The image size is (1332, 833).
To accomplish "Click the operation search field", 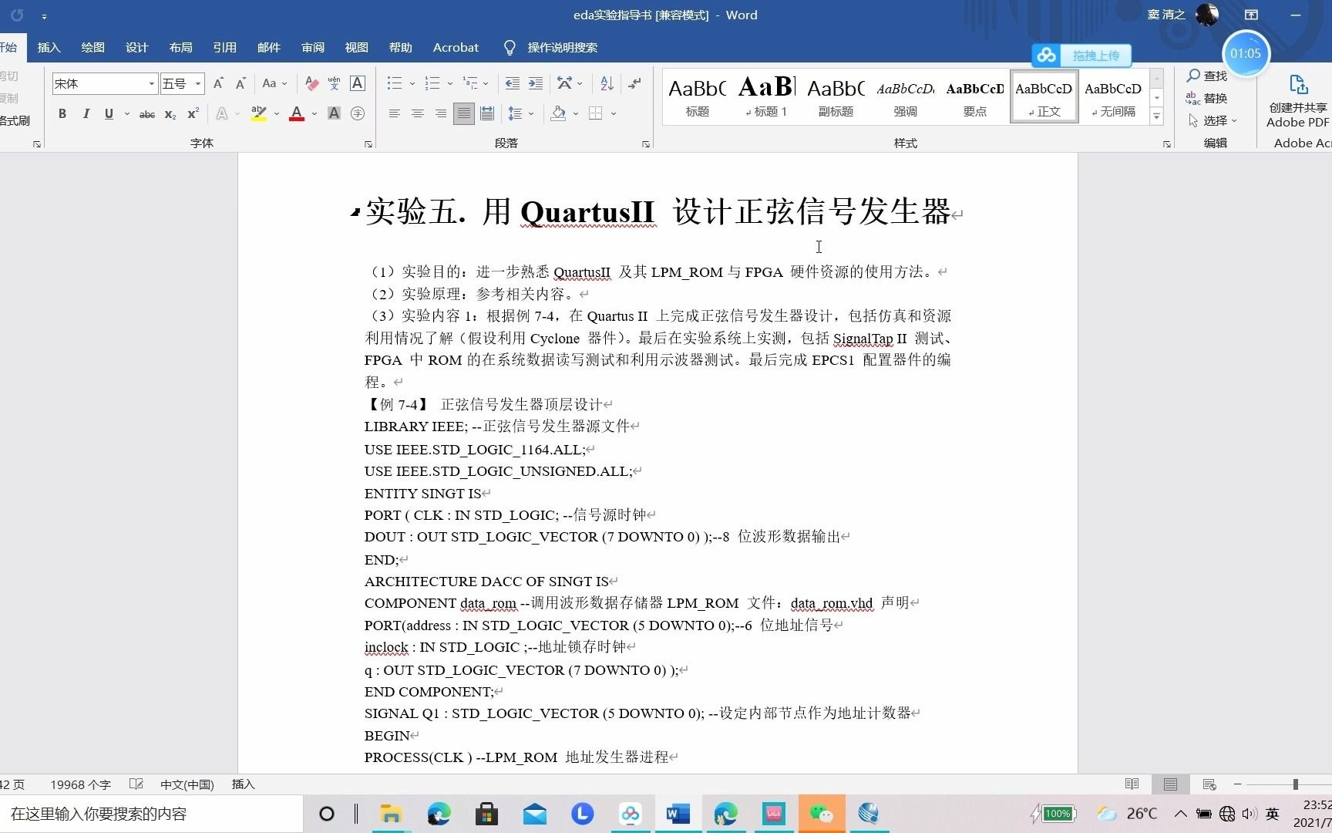I will (563, 48).
